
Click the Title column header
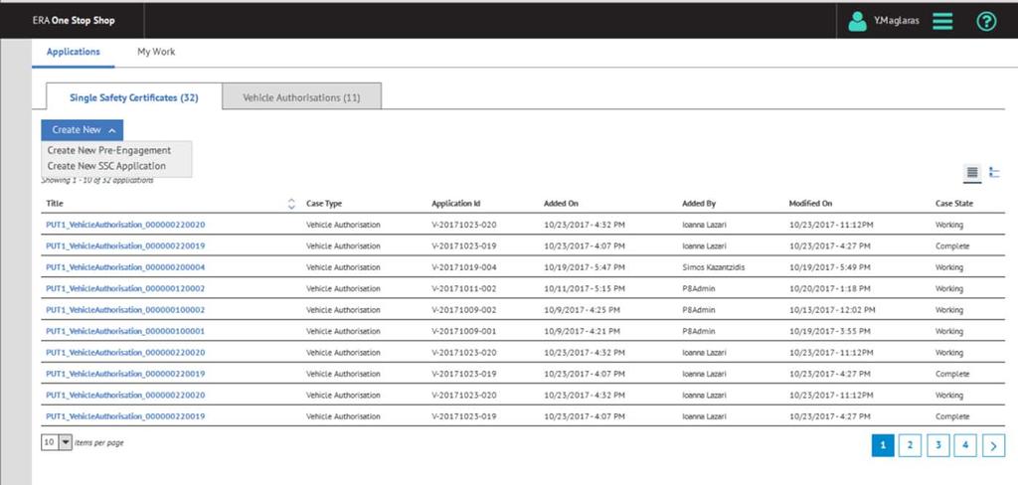pyautogui.click(x=55, y=204)
